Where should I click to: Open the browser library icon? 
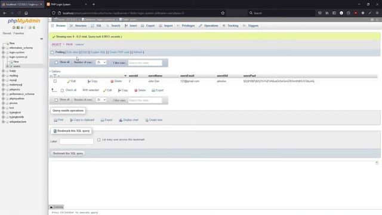point(327,13)
